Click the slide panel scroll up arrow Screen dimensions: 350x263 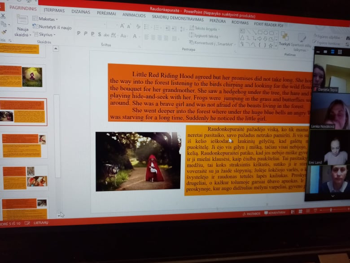[x=56, y=49]
